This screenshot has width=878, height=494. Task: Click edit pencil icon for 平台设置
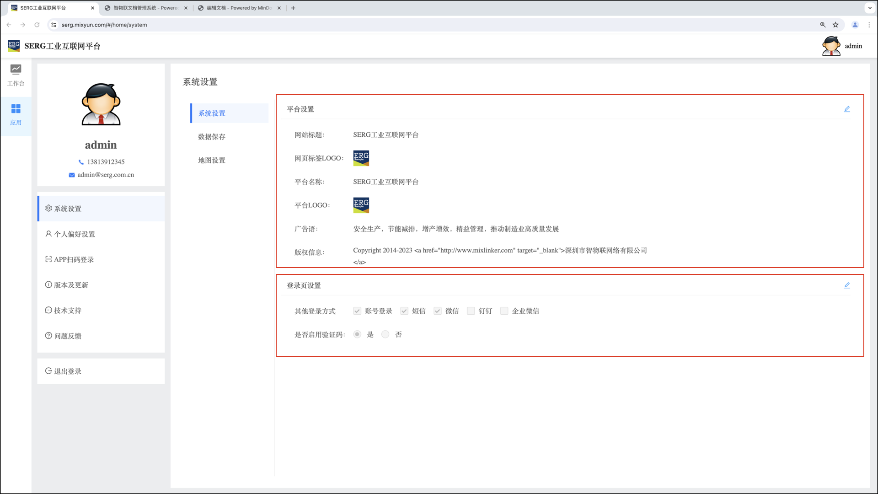tap(847, 109)
